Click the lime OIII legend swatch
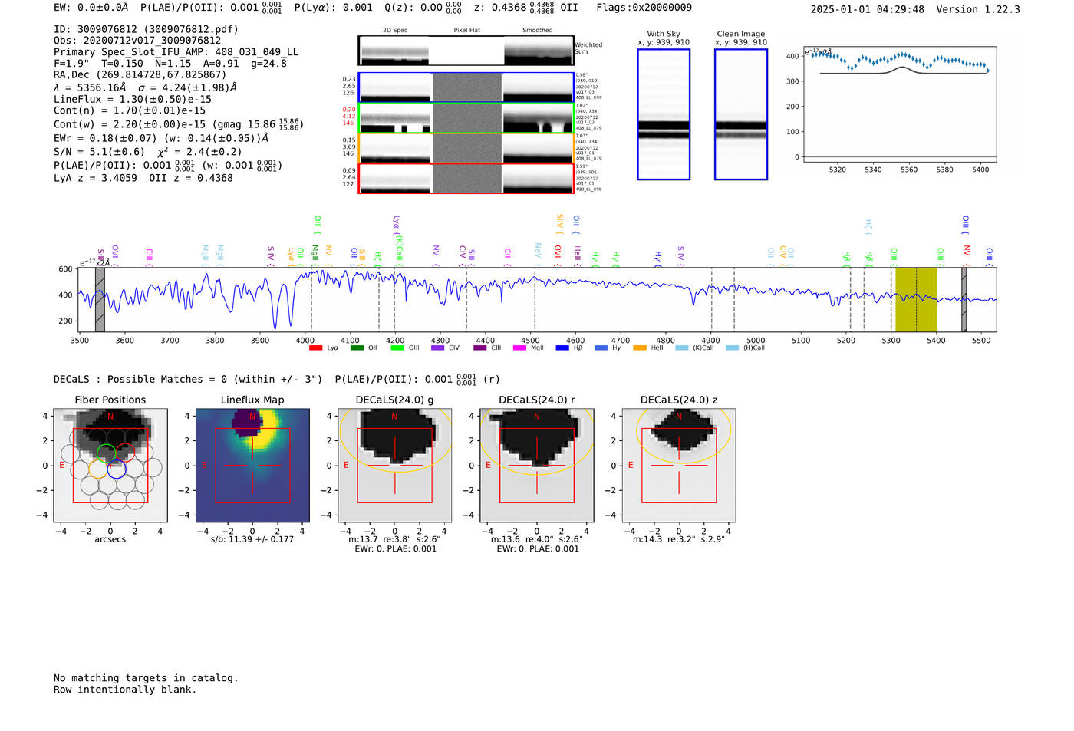 (397, 348)
